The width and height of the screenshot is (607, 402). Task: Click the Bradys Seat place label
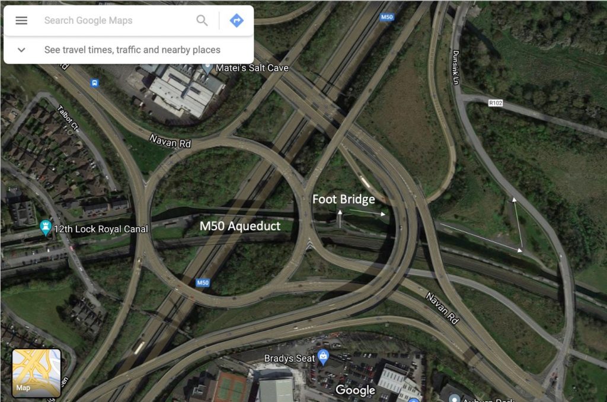(289, 358)
